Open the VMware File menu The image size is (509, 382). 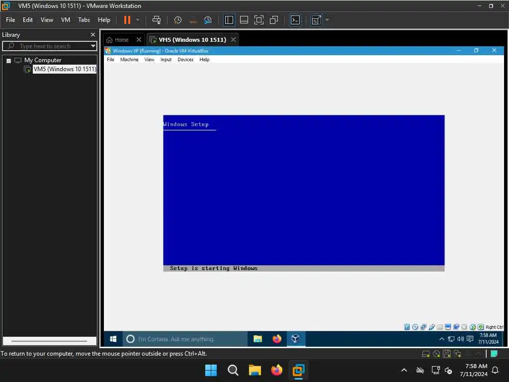10,20
